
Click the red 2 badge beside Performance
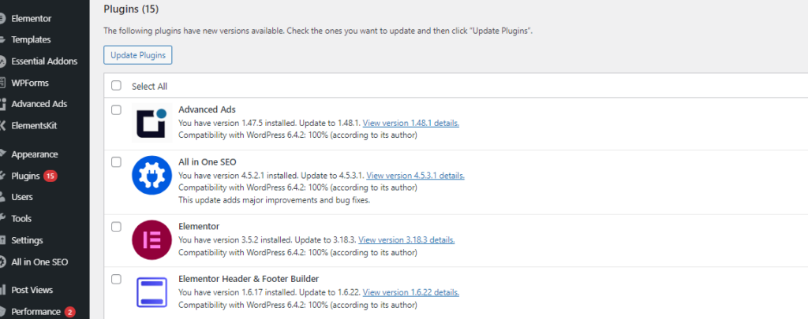[x=70, y=312]
